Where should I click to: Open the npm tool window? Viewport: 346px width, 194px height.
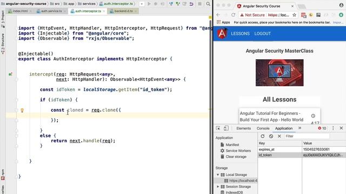3,175
